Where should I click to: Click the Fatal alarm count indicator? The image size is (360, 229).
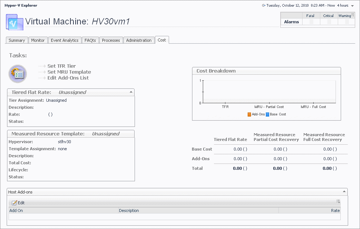[x=311, y=22]
